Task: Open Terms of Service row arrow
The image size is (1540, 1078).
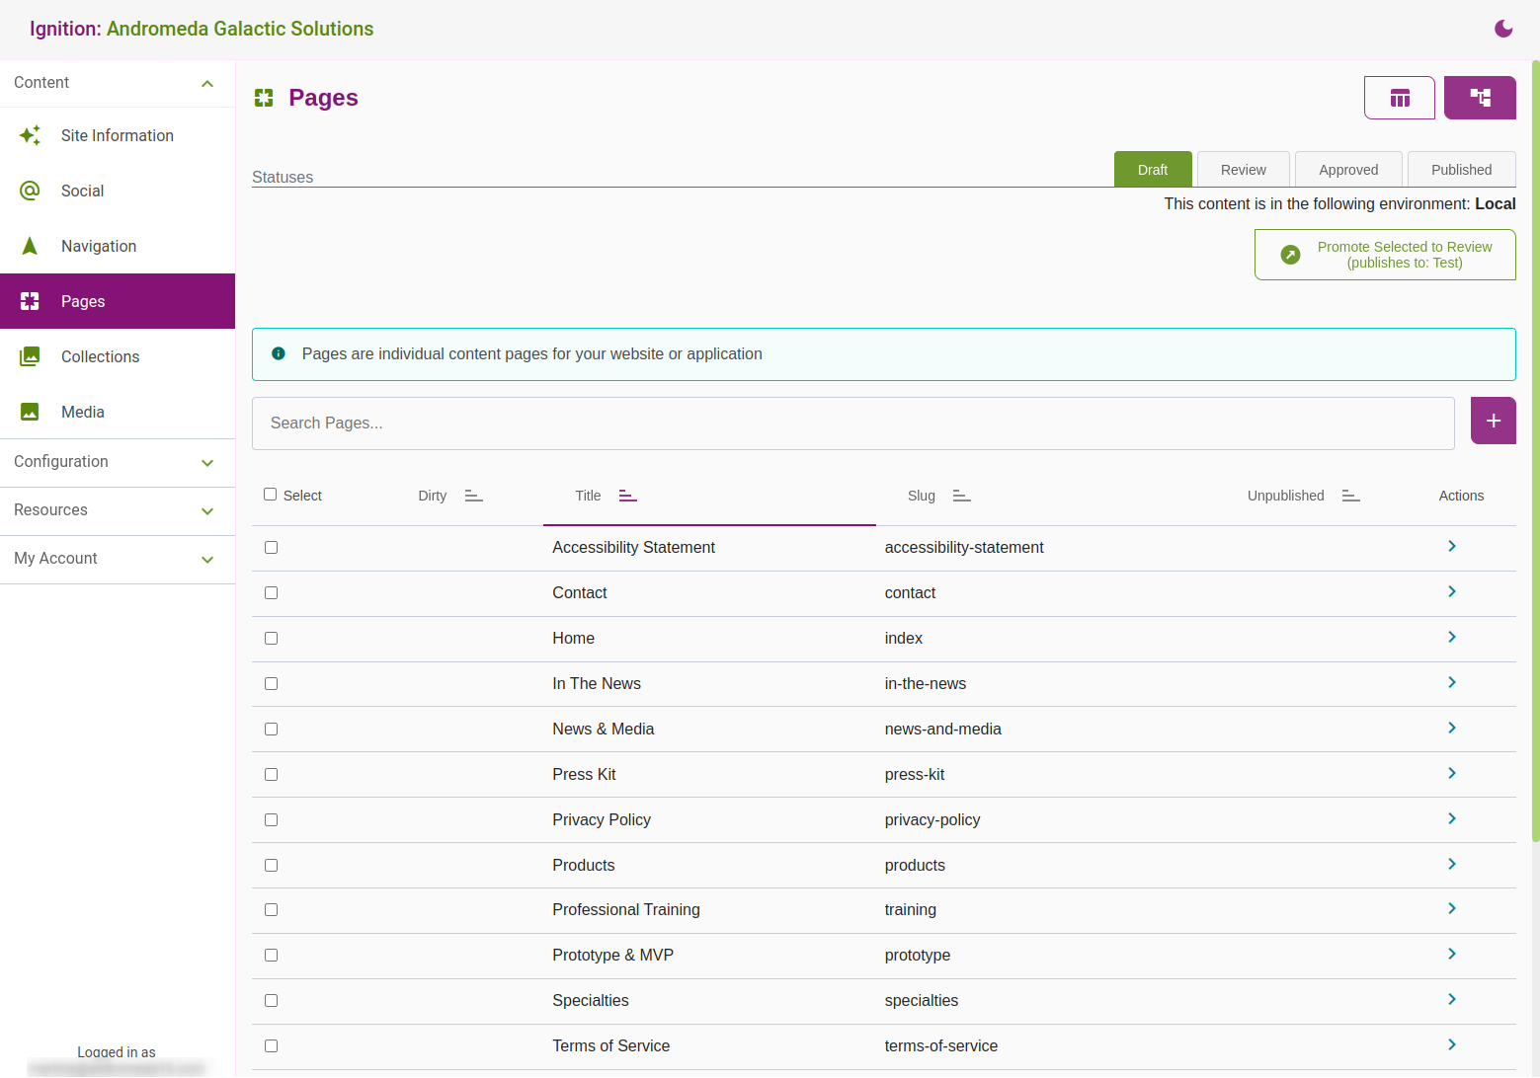Action: coord(1452,1044)
